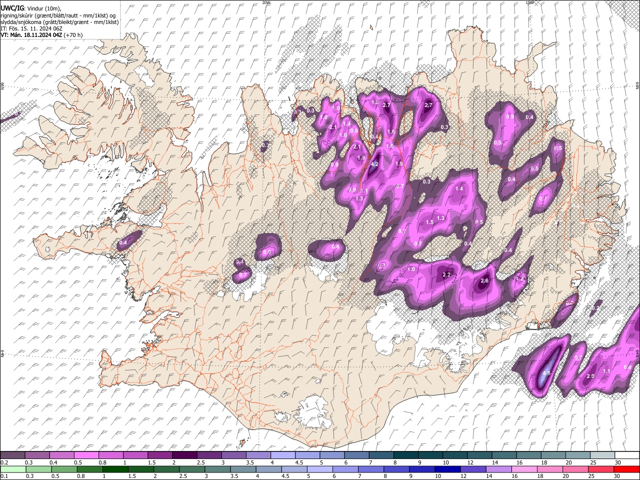
Task: Click the darkest purple 2 swatch in snow legend
Action: point(184,455)
